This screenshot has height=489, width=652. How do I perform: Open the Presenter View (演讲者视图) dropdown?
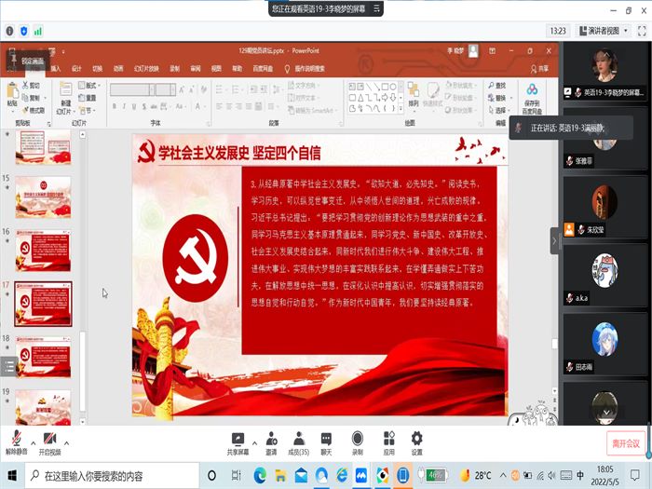tap(604, 31)
